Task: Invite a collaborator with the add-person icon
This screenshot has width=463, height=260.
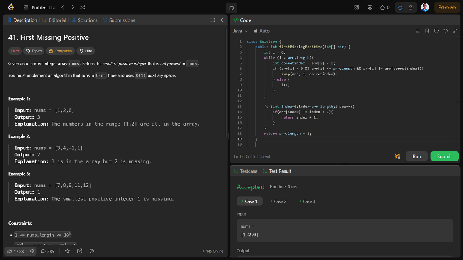Action: [411, 7]
